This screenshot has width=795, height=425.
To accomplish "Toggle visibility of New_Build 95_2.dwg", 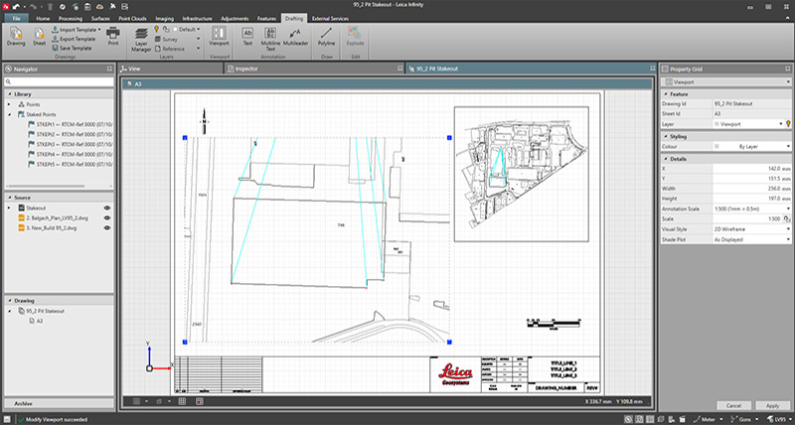I will point(106,227).
